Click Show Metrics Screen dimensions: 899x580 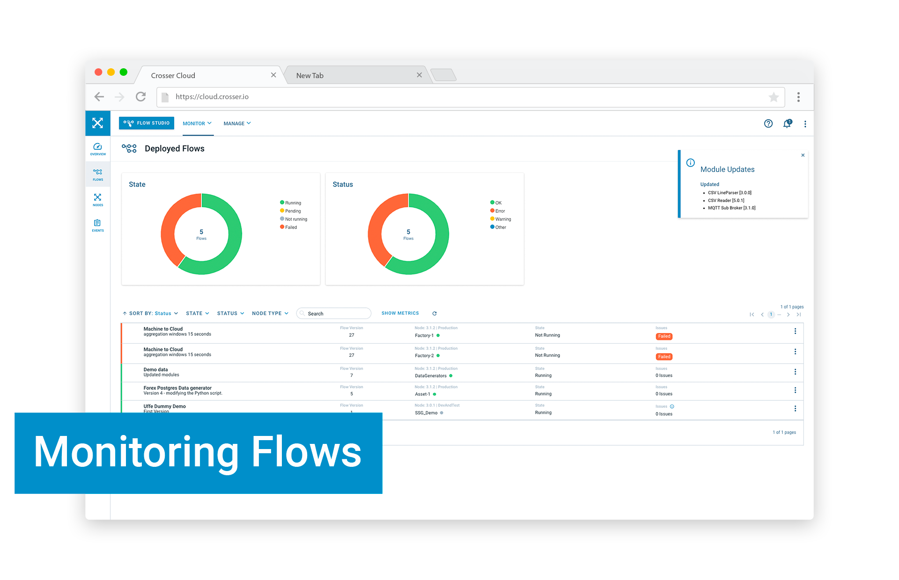point(400,313)
